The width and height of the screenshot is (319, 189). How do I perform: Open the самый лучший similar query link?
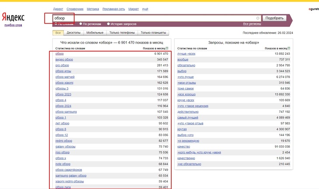pos(188,118)
